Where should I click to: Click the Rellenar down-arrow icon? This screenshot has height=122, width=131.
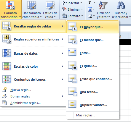pos(90,9)
